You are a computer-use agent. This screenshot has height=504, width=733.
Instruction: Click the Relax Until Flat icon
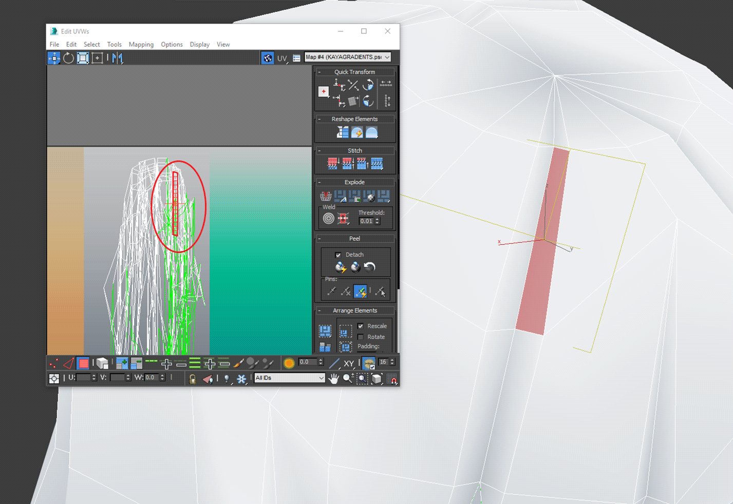click(357, 133)
